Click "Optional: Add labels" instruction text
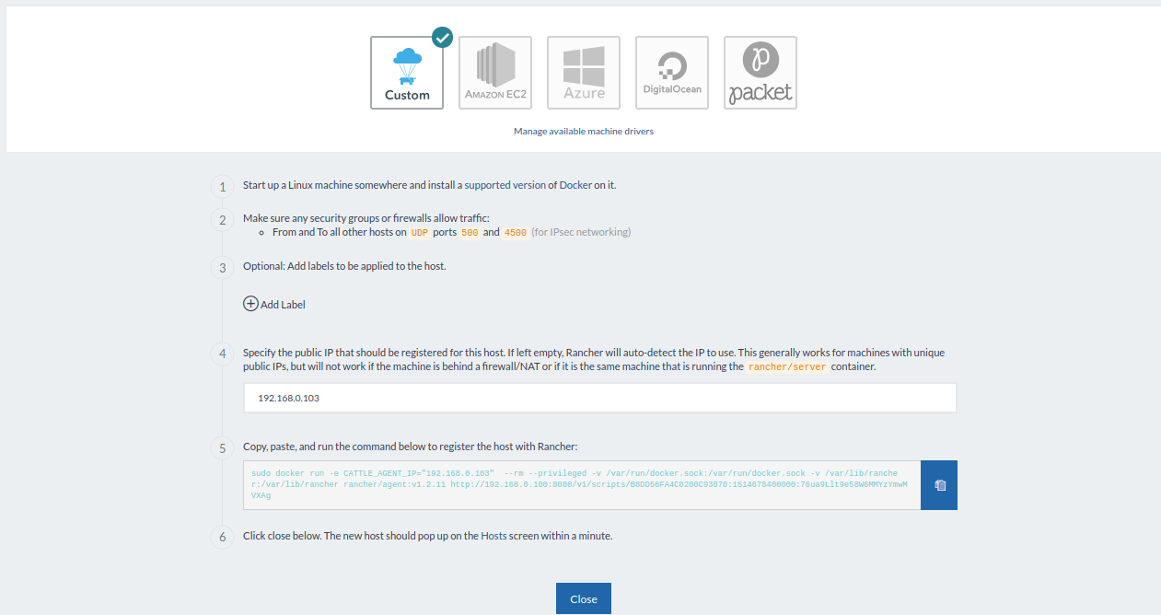 344,266
